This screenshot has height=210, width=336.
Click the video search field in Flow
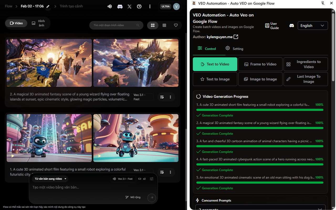click(116, 25)
